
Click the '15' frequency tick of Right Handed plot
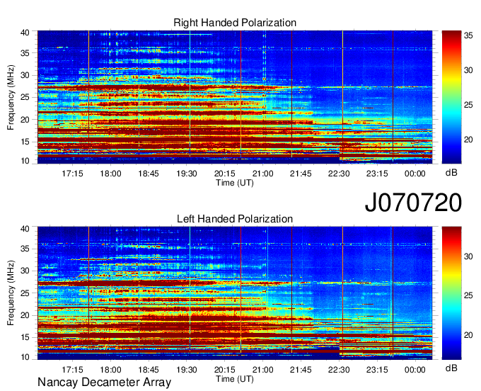pos(25,142)
